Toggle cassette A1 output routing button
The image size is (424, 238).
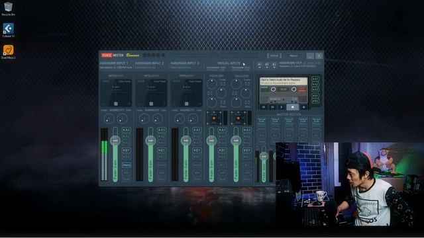pyautogui.click(x=315, y=79)
